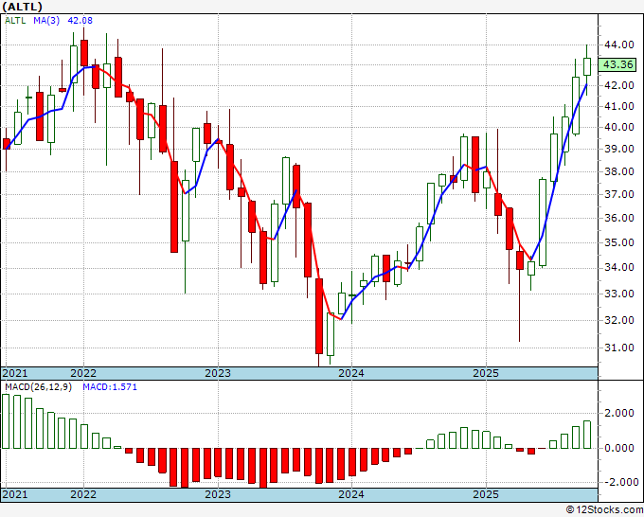Open the 12Stocks.com copyright link

[x=604, y=510]
